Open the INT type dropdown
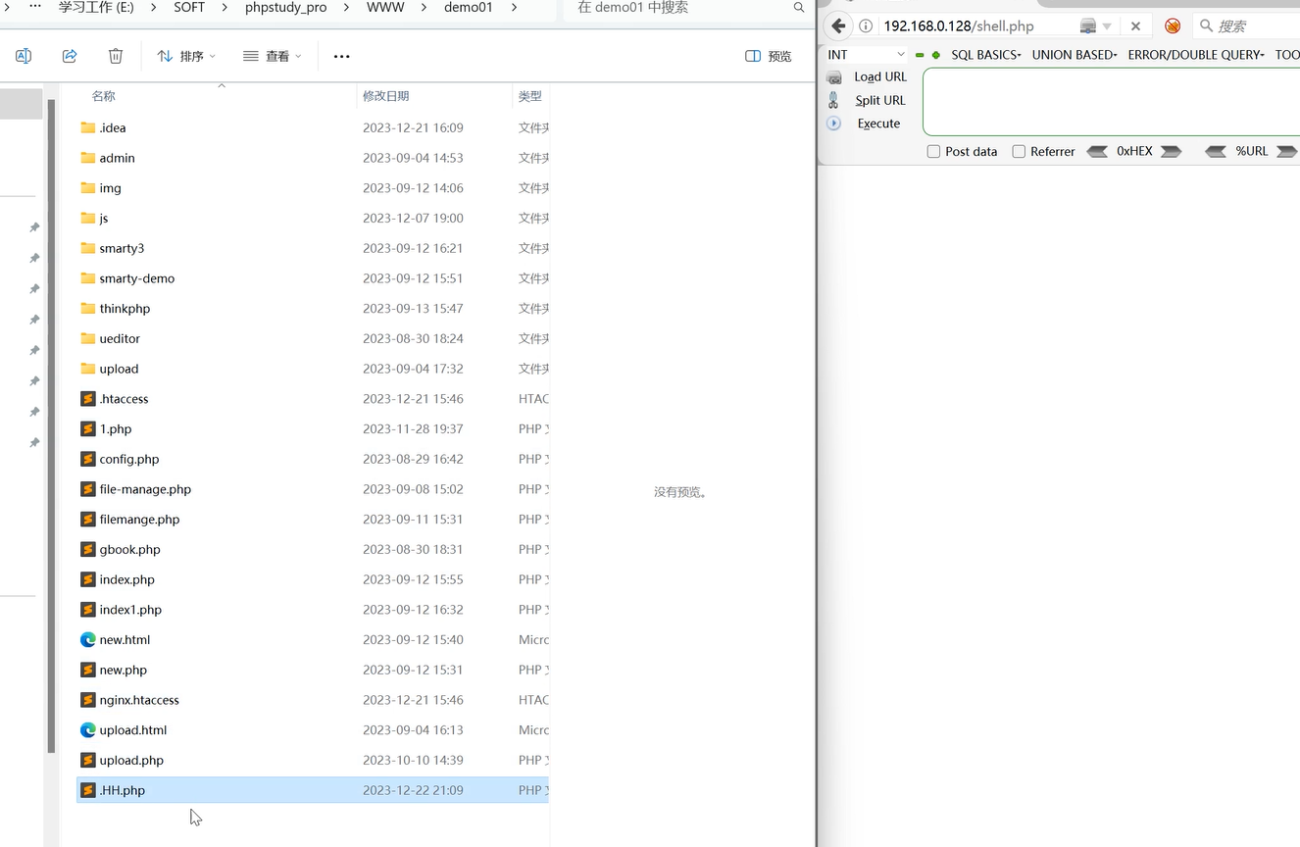This screenshot has height=847, width=1300. (866, 55)
